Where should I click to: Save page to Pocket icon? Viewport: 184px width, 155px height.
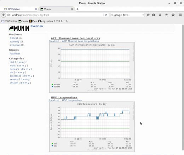click(x=173, y=15)
